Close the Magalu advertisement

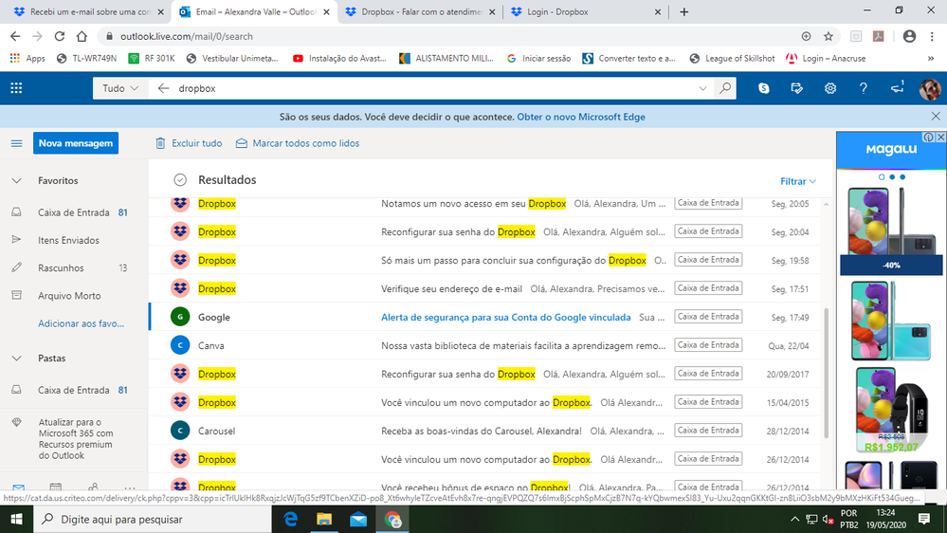click(x=940, y=138)
